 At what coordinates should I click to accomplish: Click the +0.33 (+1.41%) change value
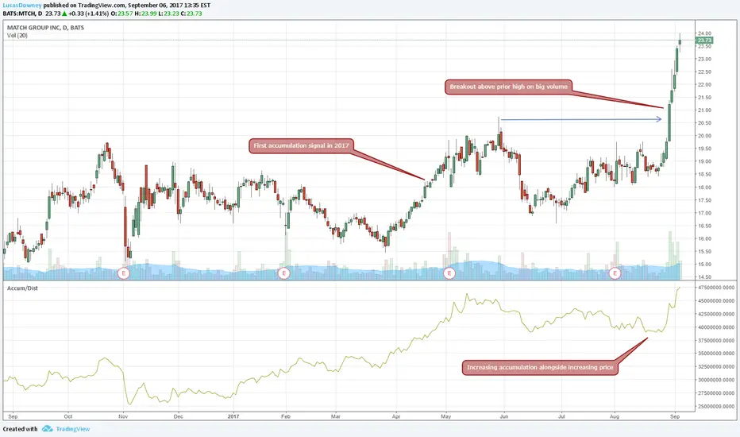pyautogui.click(x=89, y=14)
